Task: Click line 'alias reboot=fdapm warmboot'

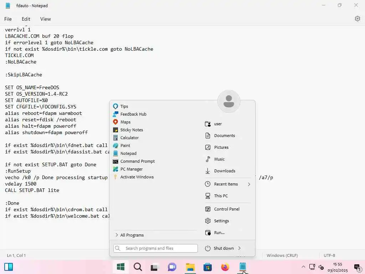Action: [x=43, y=113]
